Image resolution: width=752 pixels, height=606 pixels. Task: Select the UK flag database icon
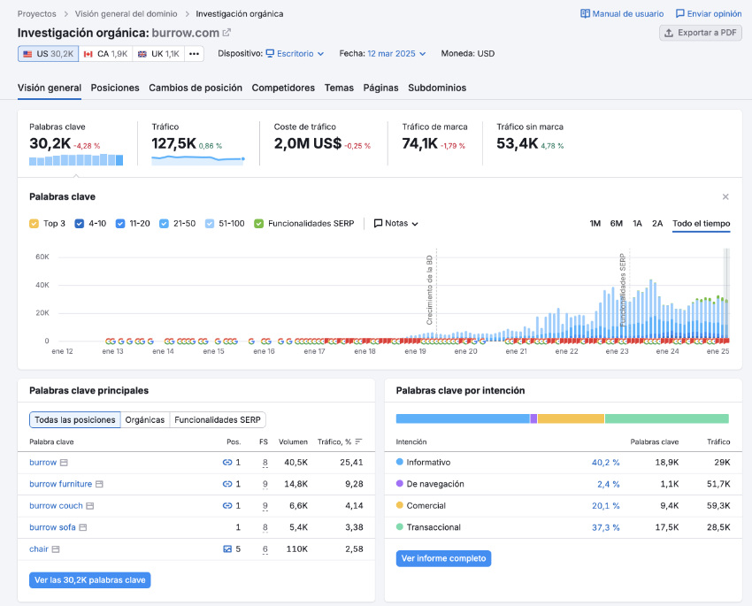(142, 54)
